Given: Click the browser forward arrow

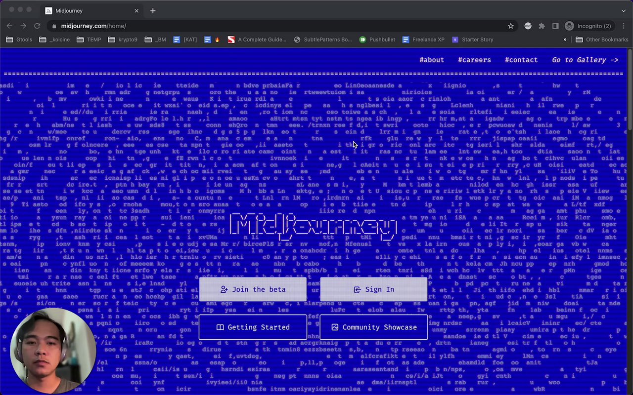Looking at the screenshot, I should coord(23,26).
